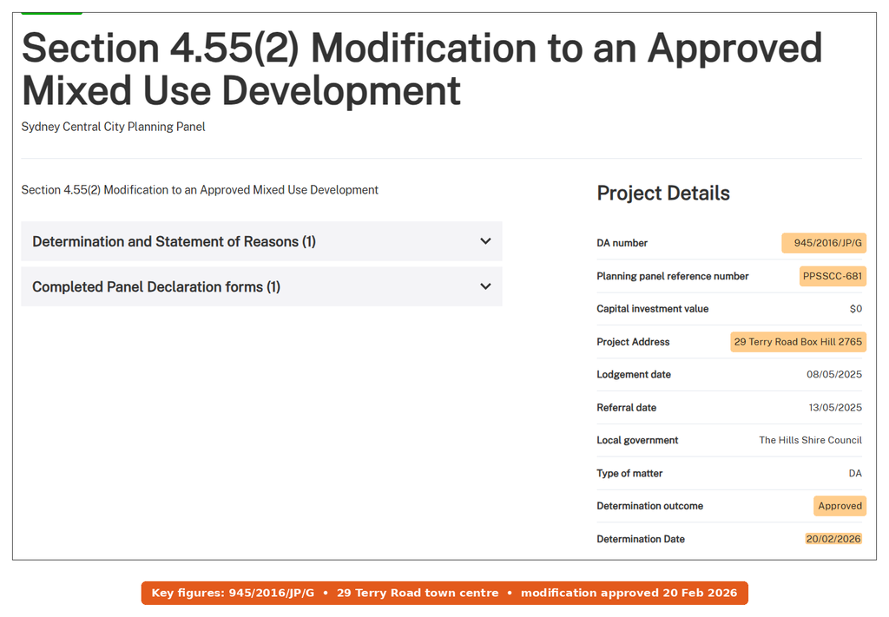
Task: Click referral date 13/05/2025
Action: [x=835, y=407]
